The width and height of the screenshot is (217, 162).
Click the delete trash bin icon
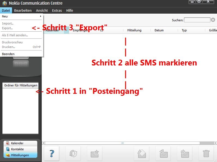[206, 154]
